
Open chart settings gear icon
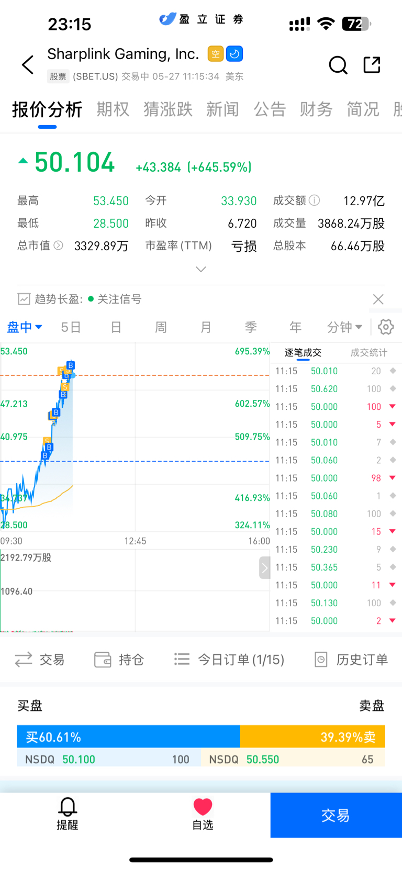click(x=386, y=327)
